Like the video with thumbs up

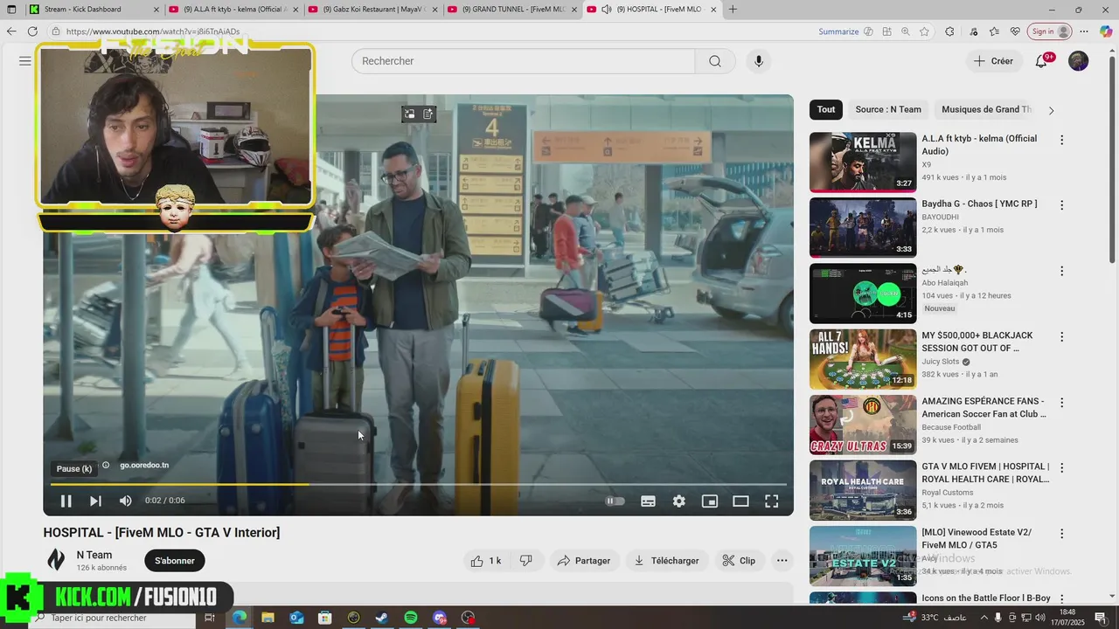tap(486, 561)
